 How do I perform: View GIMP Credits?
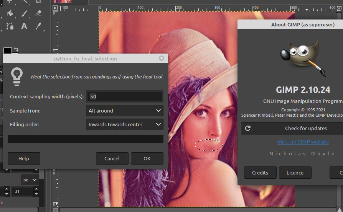(260, 173)
